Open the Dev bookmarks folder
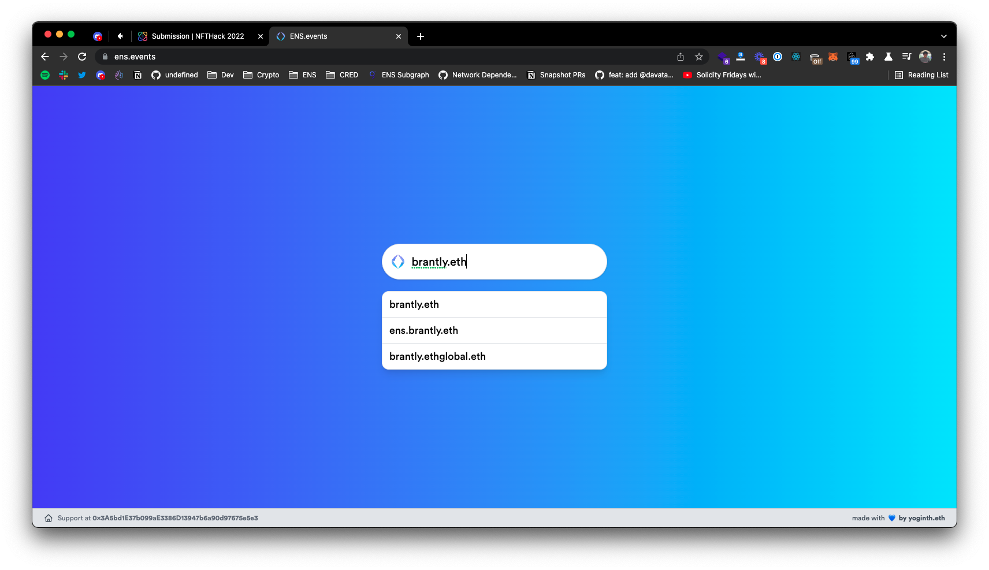The width and height of the screenshot is (989, 570). pos(221,75)
